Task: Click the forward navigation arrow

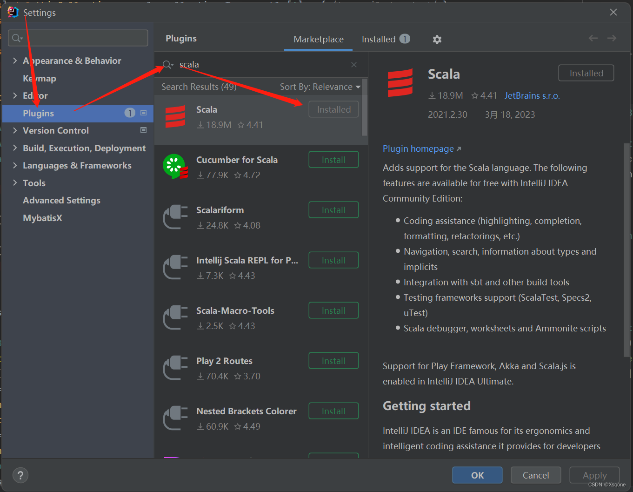Action: (612, 39)
